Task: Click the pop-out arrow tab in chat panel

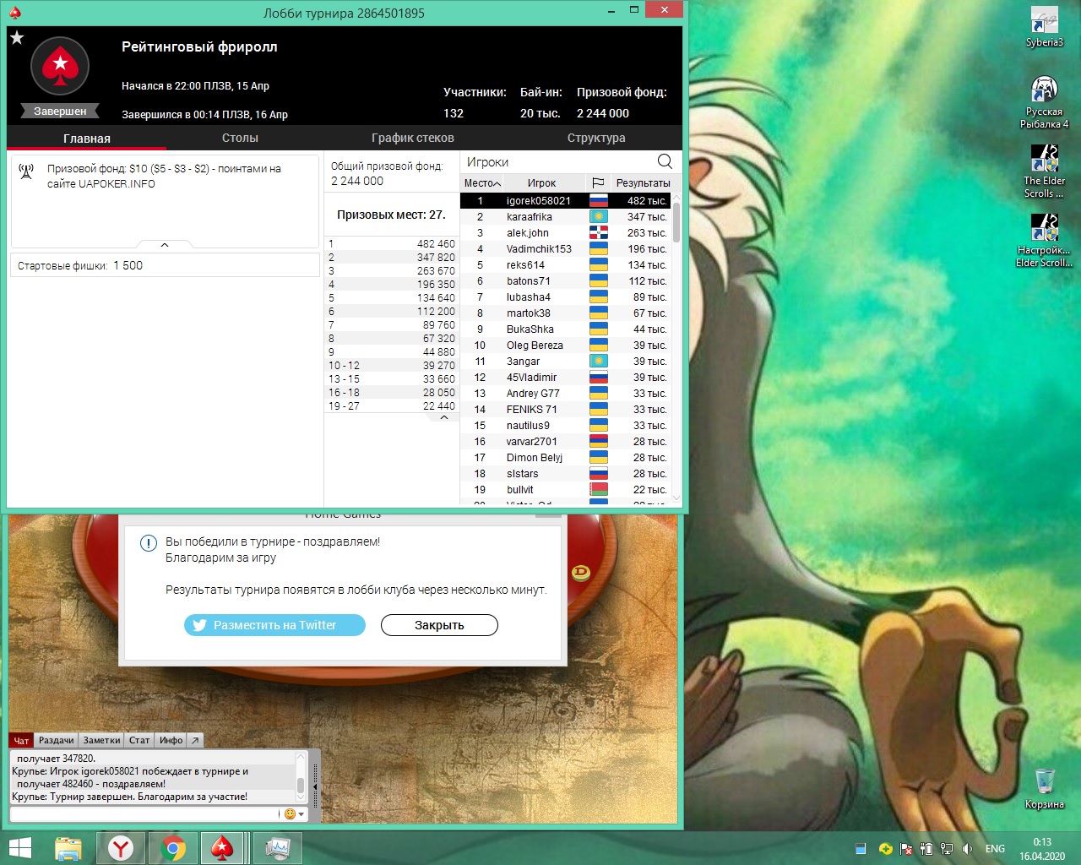Action: (x=195, y=740)
